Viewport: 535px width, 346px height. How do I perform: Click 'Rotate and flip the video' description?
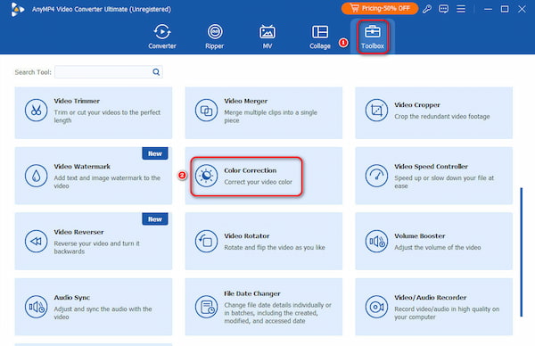click(275, 247)
